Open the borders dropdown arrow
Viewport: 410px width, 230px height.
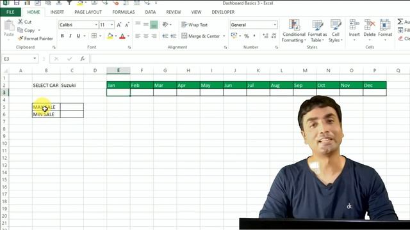(x=100, y=36)
